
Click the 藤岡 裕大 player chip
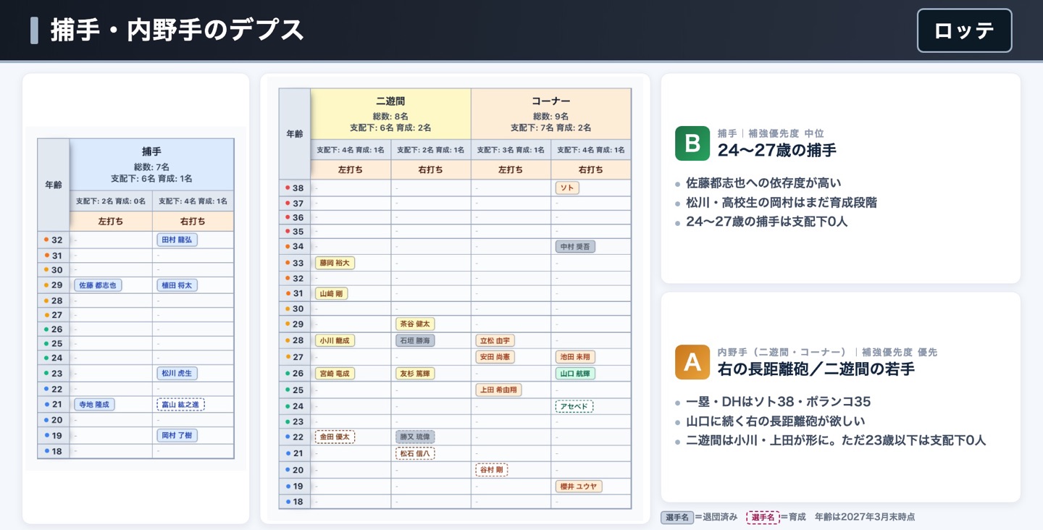point(335,263)
